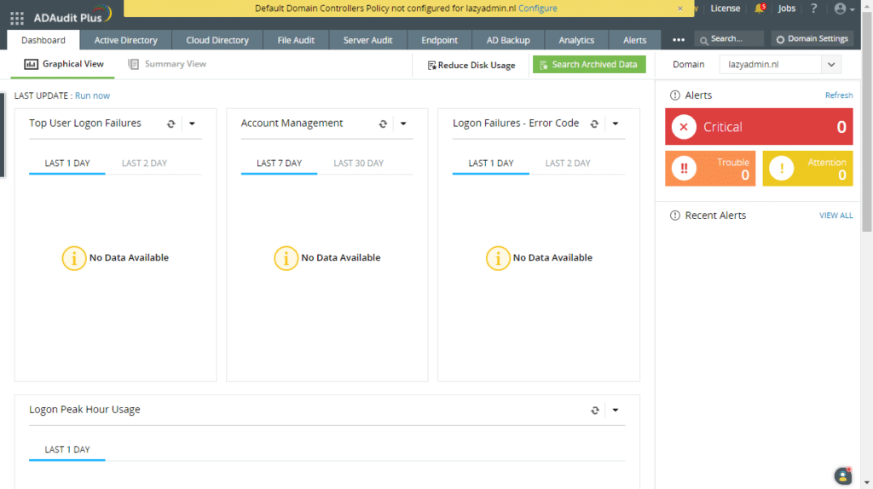Viewport: 873px width, 489px height.
Task: Open the notifications bell icon
Action: click(x=760, y=9)
